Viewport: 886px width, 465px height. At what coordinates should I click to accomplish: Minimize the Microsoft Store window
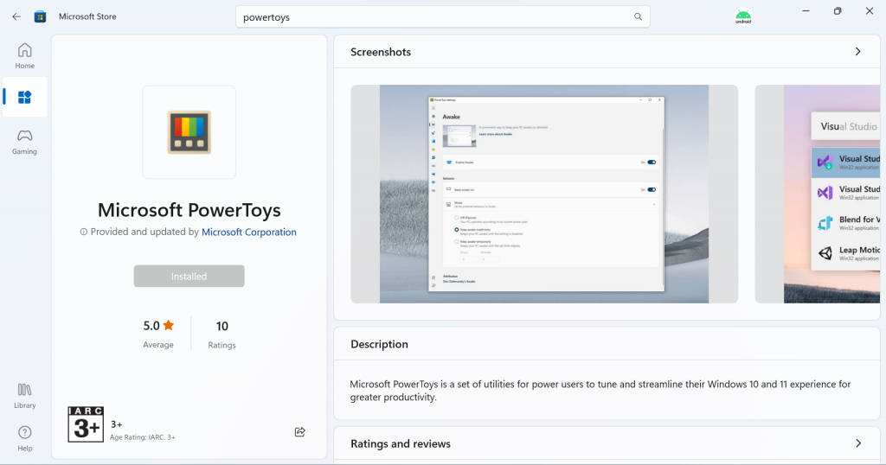click(806, 10)
